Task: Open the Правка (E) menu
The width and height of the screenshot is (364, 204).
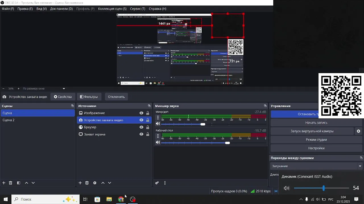Action: pos(25,9)
